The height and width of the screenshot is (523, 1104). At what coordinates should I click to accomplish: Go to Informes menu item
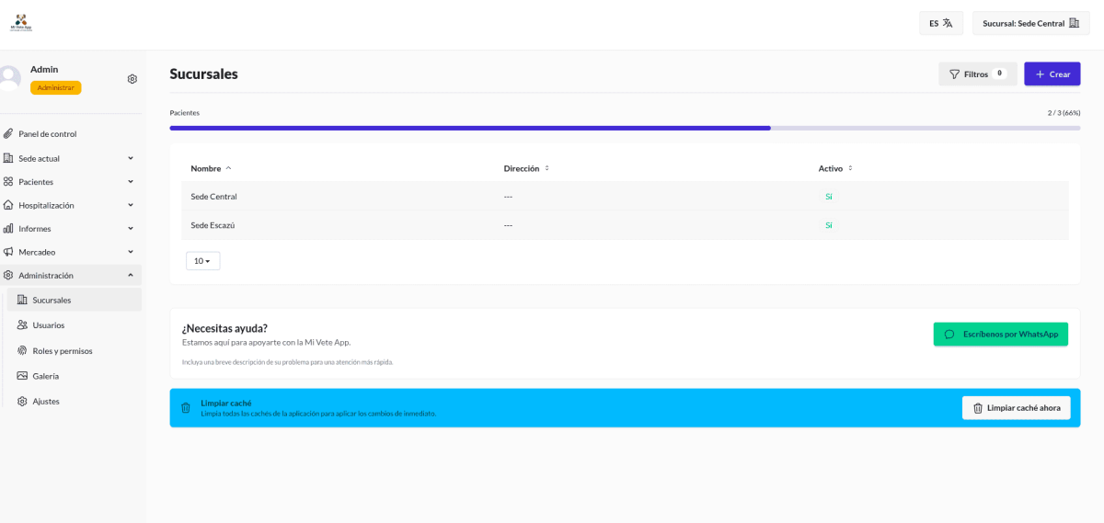tap(35, 229)
